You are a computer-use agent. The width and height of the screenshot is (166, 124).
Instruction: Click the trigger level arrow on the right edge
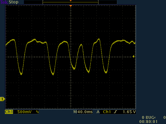pos(134,57)
